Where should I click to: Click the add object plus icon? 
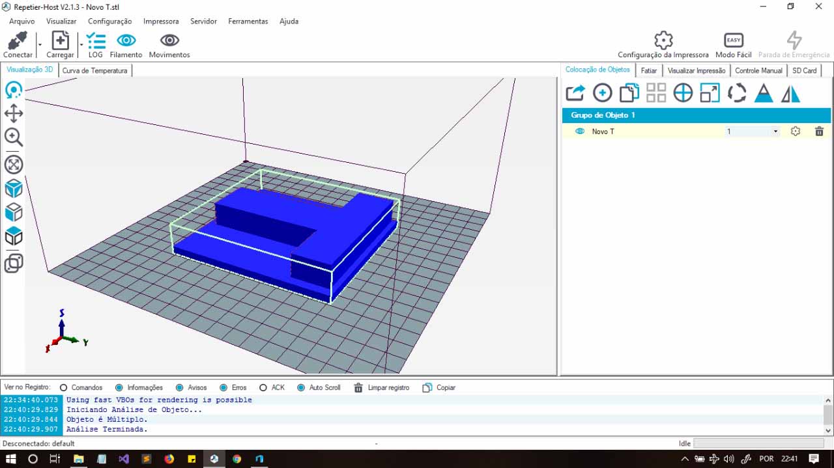[602, 93]
